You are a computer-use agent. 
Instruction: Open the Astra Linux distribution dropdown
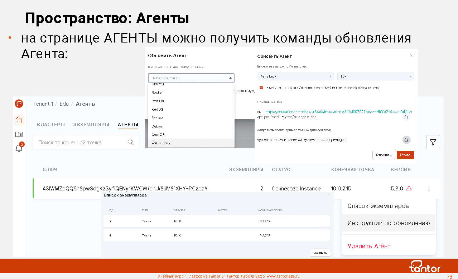[295, 76]
